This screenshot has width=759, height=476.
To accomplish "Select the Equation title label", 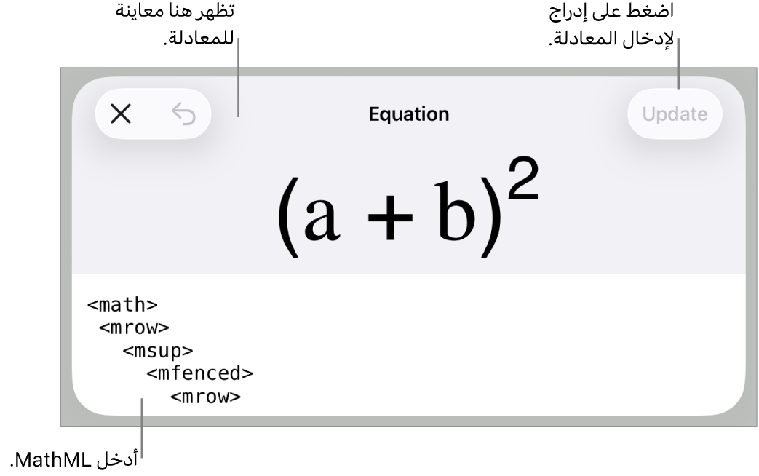I will click(409, 114).
